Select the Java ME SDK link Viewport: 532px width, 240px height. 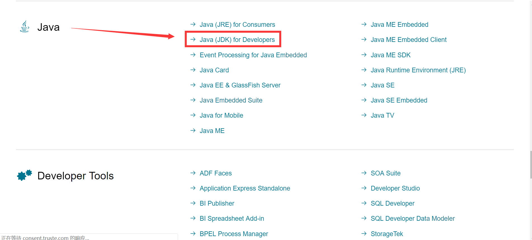point(391,55)
